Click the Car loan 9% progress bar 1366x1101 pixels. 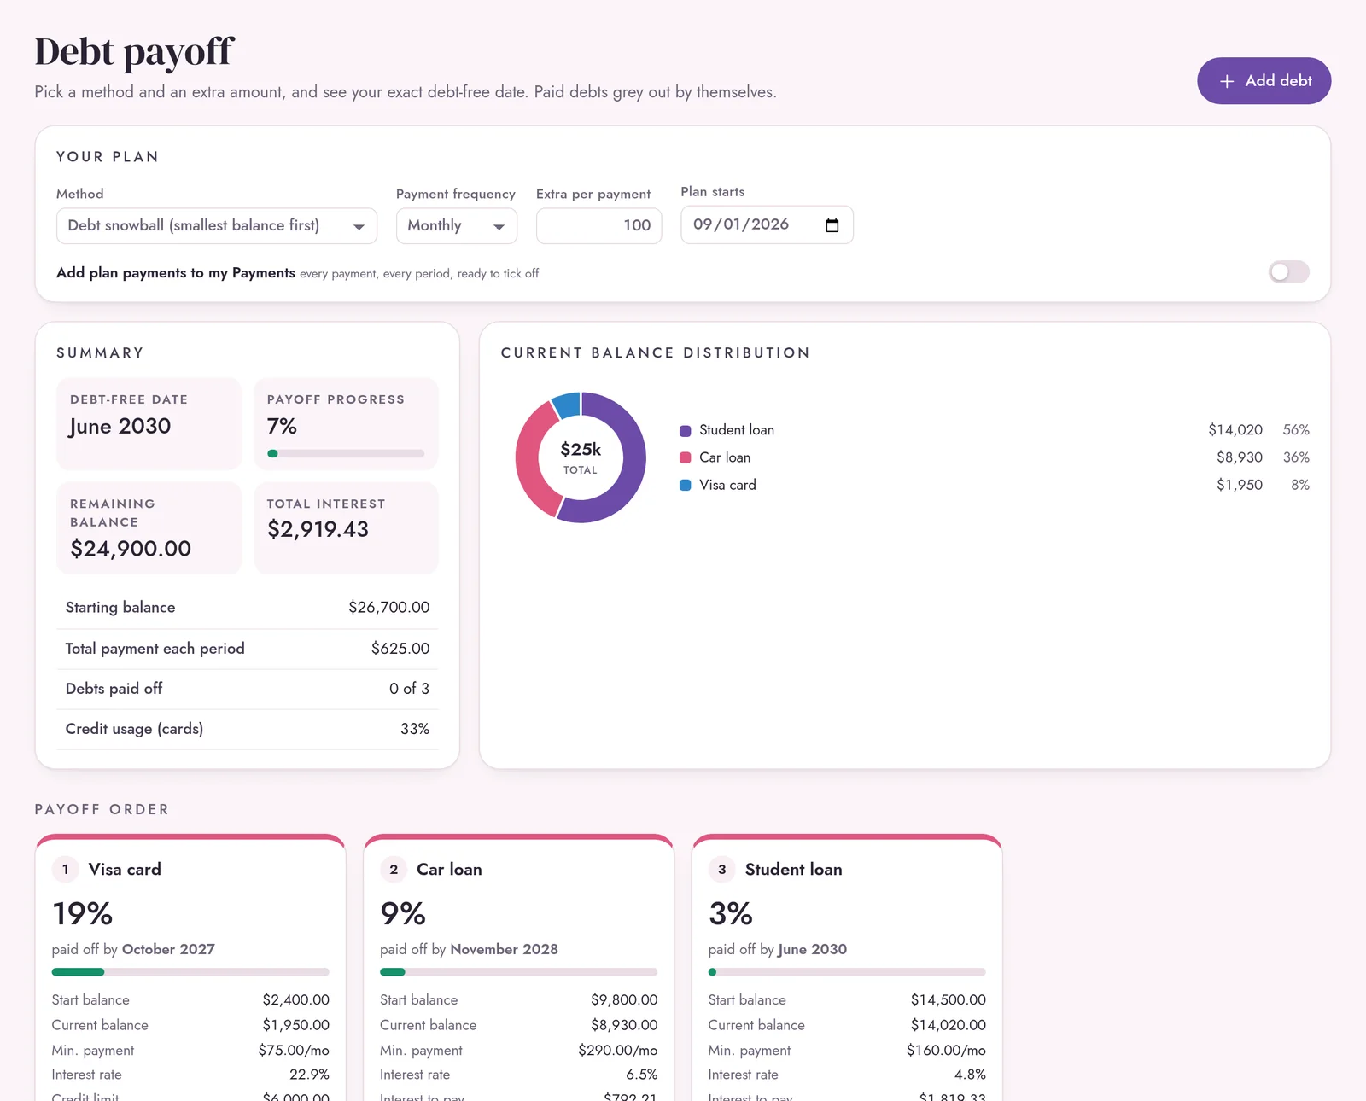519,972
